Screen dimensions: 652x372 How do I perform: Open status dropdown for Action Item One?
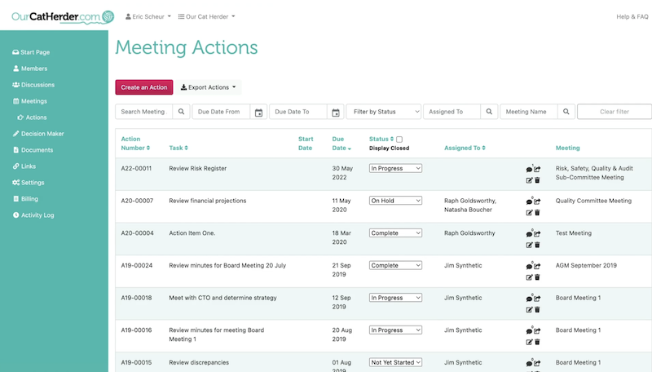[x=395, y=233]
